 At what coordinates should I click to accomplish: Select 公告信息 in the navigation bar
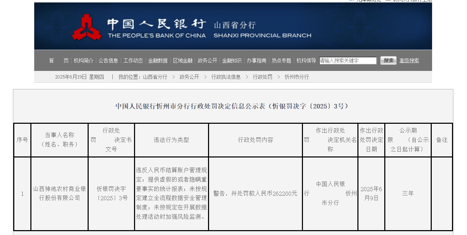pos(108,60)
